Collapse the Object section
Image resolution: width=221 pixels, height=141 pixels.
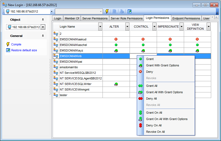43,20
